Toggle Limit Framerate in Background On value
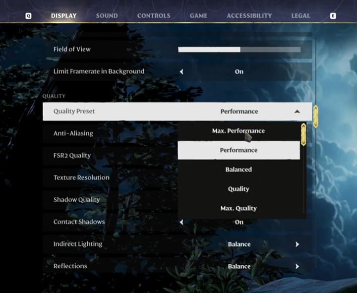 239,71
